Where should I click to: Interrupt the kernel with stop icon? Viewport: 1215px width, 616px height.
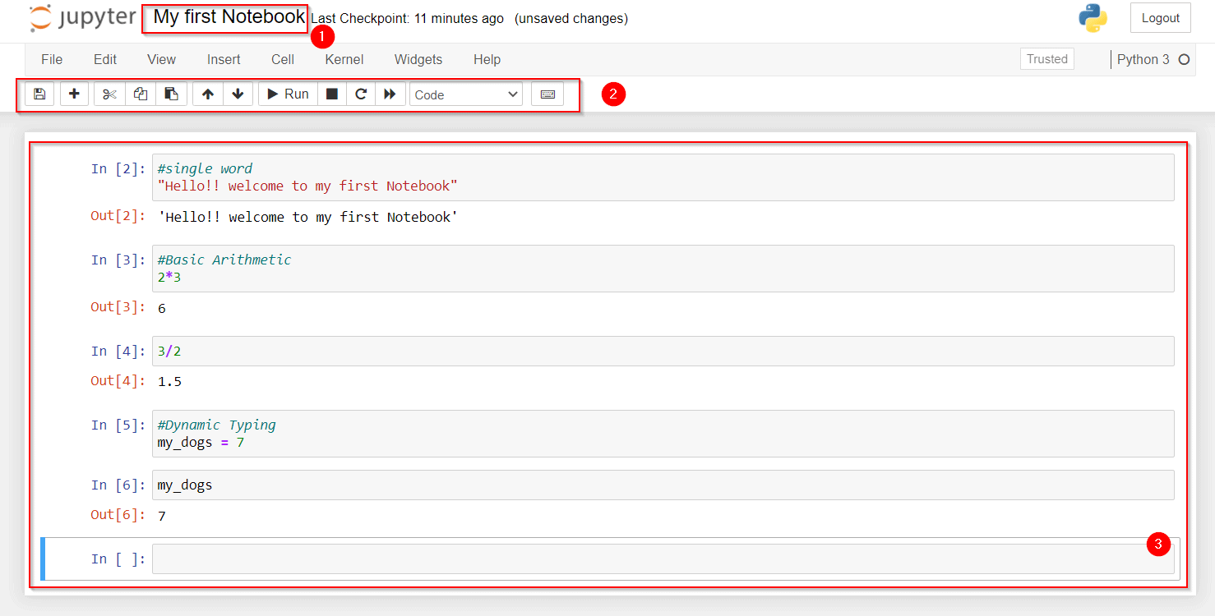[332, 94]
